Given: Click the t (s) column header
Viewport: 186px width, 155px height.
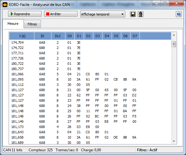Looking at the screenshot, I should (x=22, y=36).
